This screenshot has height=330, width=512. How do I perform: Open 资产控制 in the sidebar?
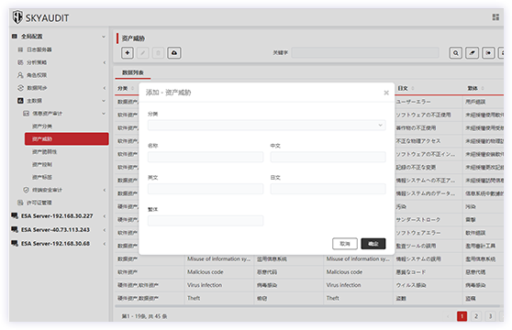click(x=42, y=164)
